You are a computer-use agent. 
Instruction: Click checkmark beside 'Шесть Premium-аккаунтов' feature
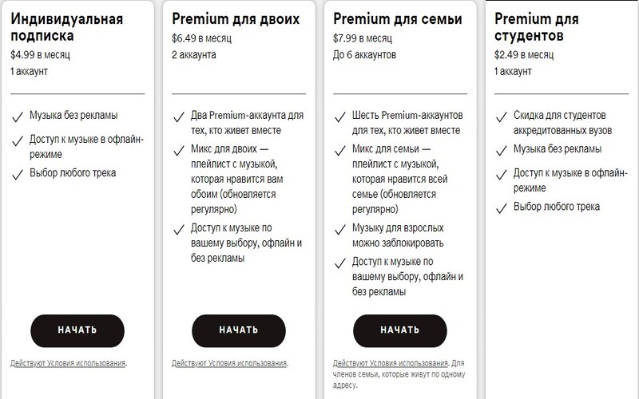pos(339,117)
